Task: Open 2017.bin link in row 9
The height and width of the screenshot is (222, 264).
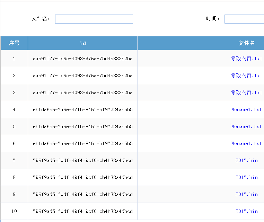Action: (x=247, y=194)
